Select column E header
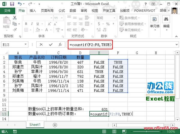180x134 pixels. [99, 53]
